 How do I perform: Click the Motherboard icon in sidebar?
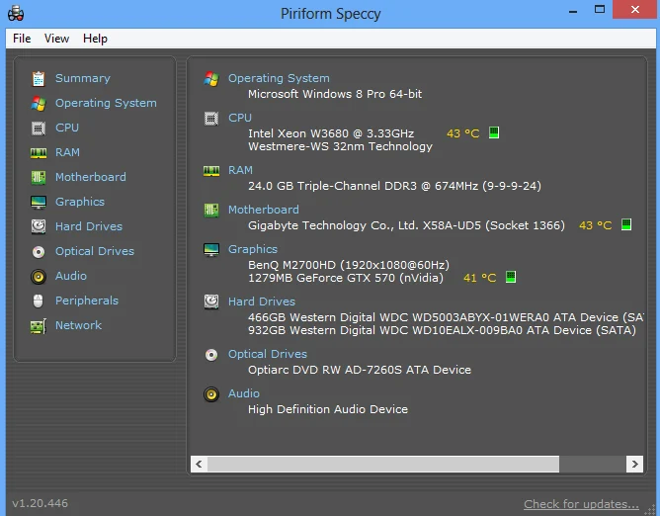point(39,177)
